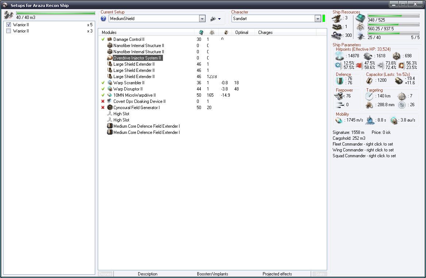Click Fleet Commander right click to set

363,144
